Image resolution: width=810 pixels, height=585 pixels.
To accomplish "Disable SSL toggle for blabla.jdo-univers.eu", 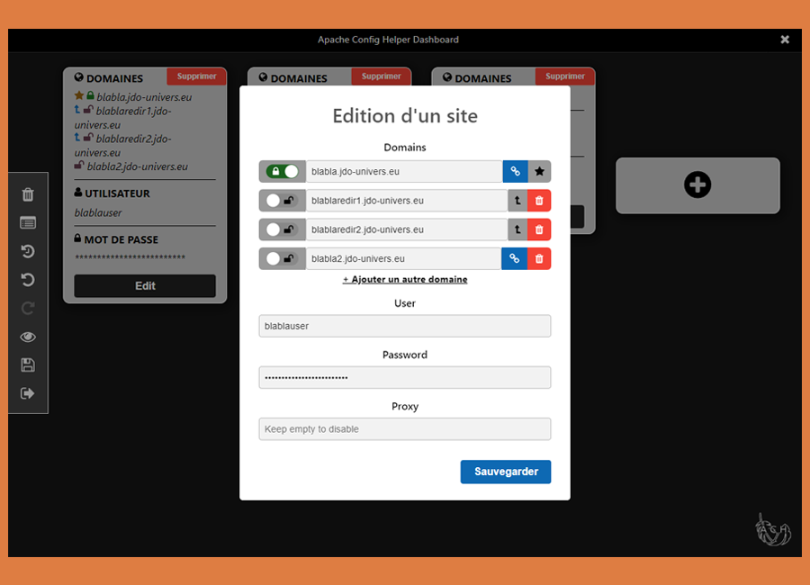I will (x=283, y=171).
